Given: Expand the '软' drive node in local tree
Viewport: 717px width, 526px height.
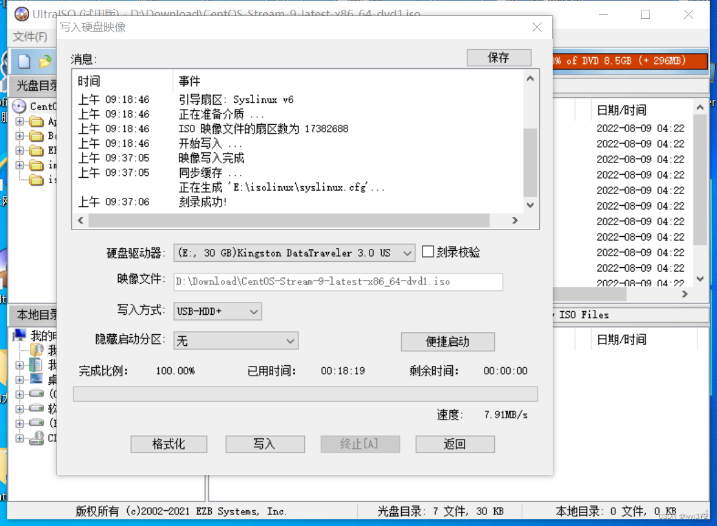Looking at the screenshot, I should 19,409.
